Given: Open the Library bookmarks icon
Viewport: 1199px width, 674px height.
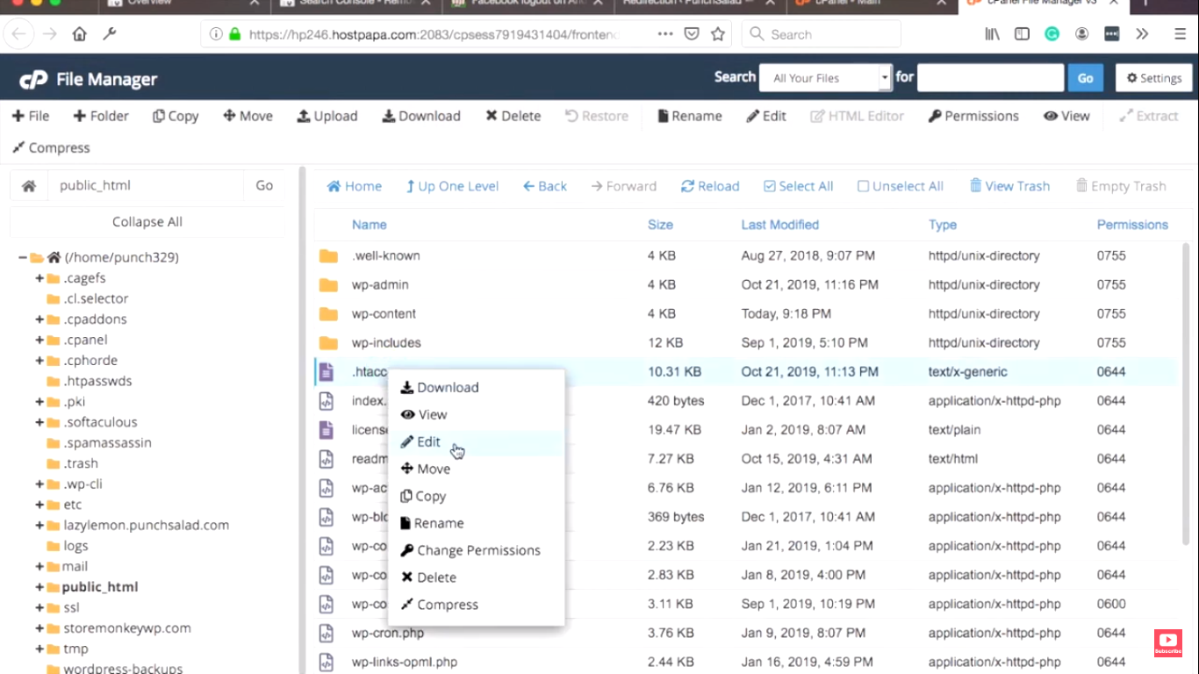Looking at the screenshot, I should pos(993,34).
